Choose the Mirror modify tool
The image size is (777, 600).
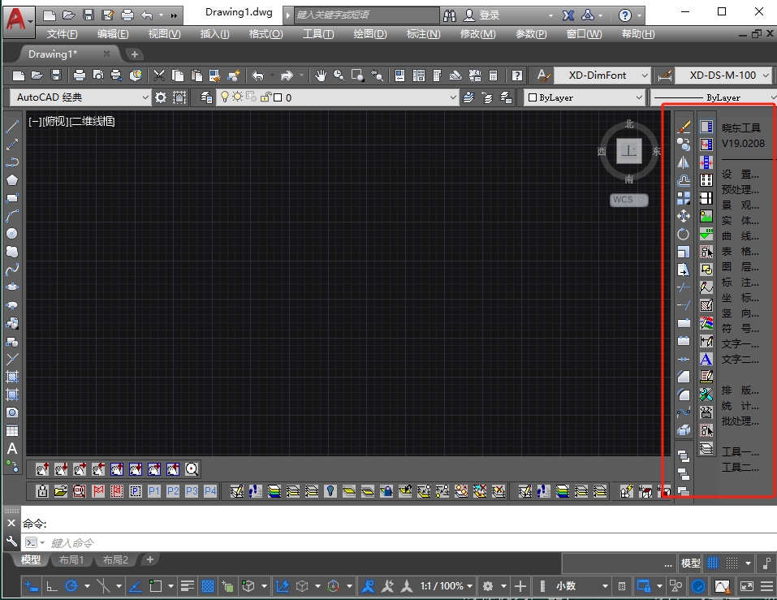click(684, 162)
